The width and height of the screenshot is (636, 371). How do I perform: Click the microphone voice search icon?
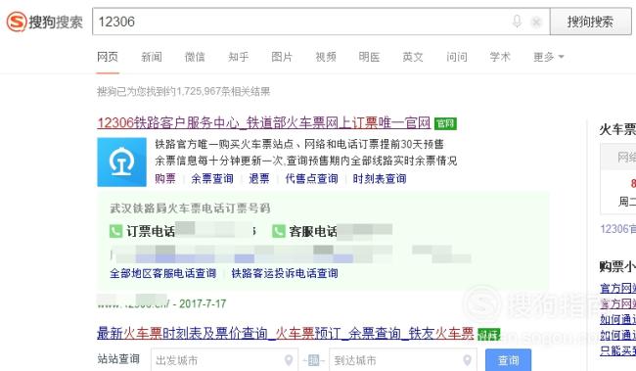[517, 22]
